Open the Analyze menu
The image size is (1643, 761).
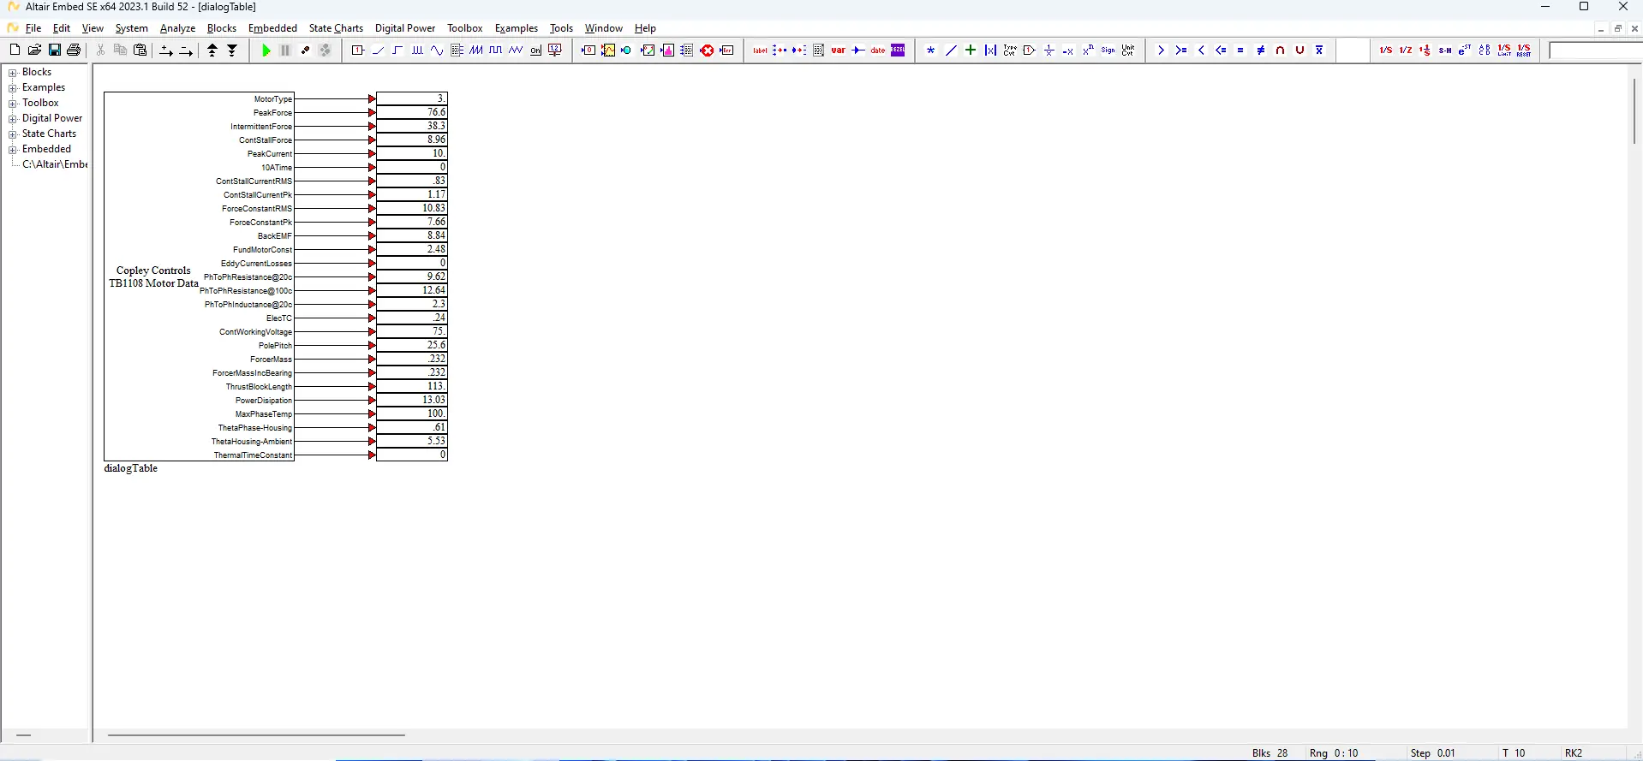[x=178, y=28]
